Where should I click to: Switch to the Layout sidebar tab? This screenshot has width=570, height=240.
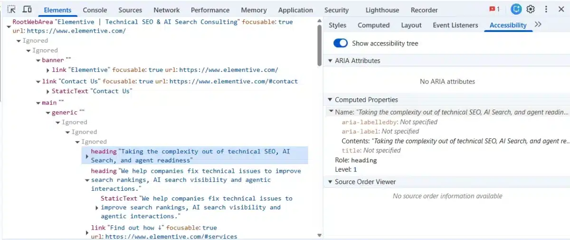tap(411, 25)
